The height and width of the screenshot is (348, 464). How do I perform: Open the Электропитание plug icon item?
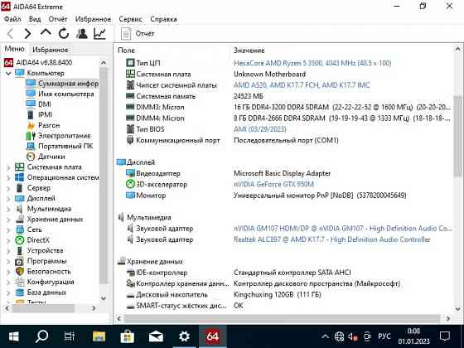[x=31, y=136]
